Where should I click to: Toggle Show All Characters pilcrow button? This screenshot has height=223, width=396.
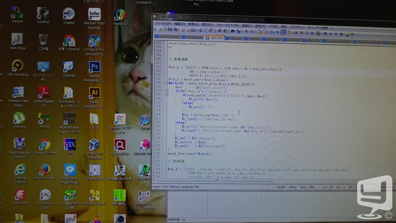tap(278, 32)
